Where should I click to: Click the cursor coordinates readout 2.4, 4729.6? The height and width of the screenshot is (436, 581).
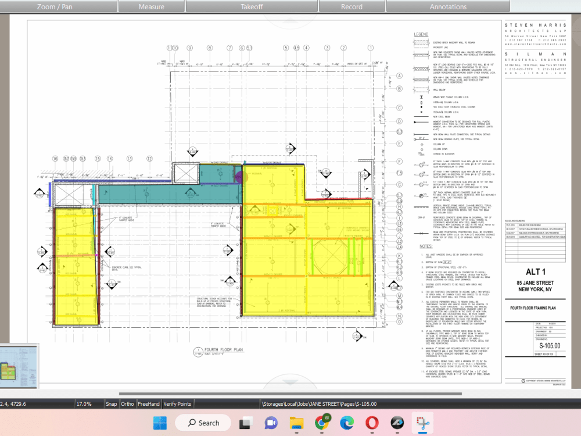click(x=13, y=404)
